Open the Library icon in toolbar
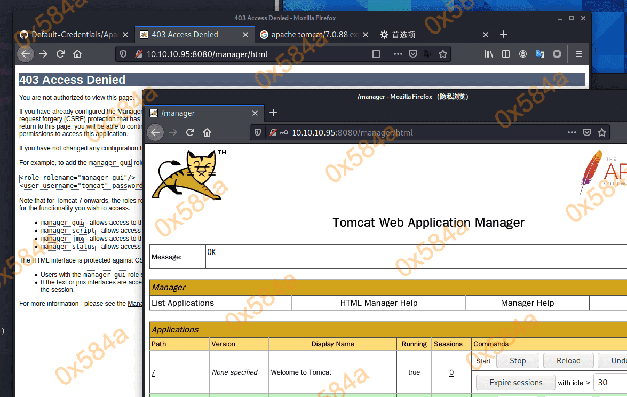 489,54
